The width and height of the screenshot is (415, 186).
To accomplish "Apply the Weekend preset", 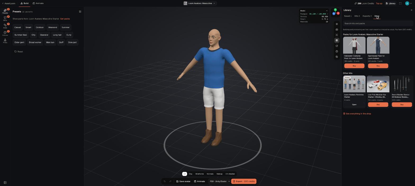I will (x=53, y=28).
